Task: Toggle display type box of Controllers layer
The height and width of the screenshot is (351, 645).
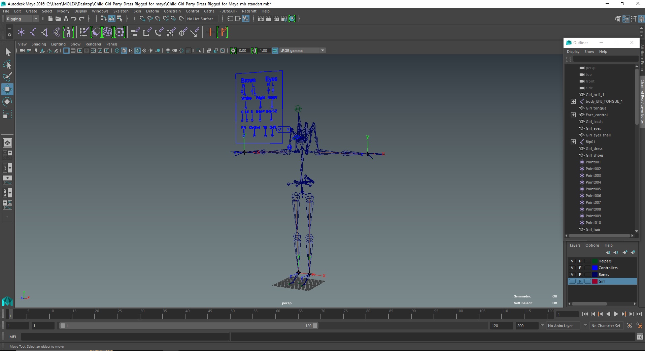Action: 588,268
